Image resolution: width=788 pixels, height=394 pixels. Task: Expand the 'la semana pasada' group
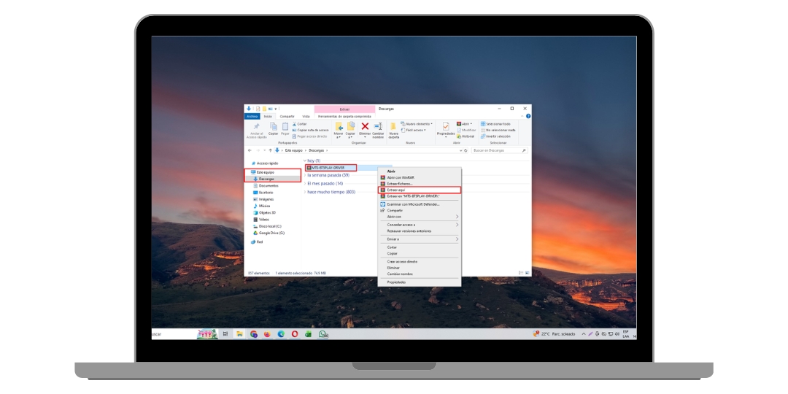click(305, 175)
